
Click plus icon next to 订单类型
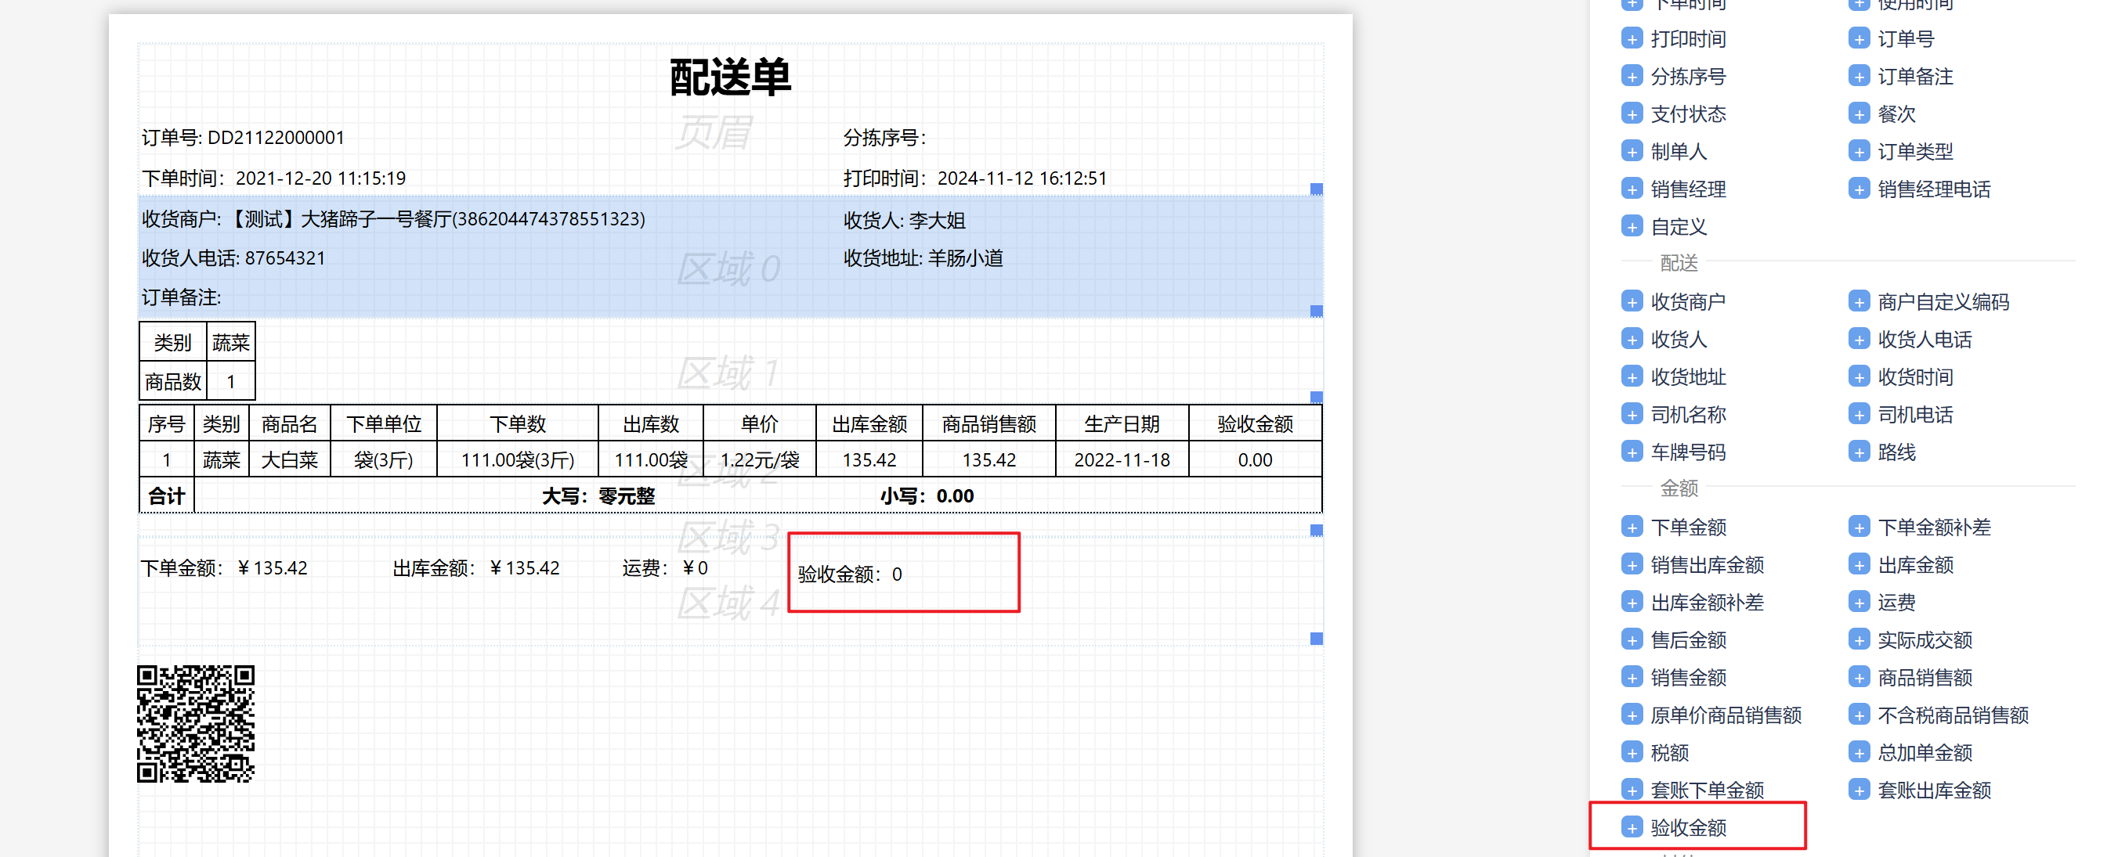click(x=1859, y=151)
